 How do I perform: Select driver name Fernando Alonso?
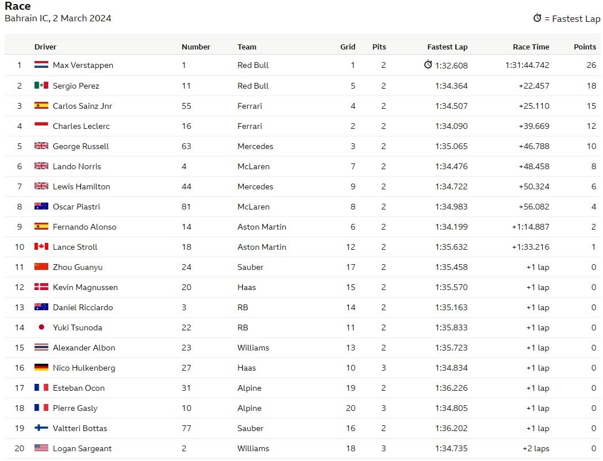click(85, 227)
